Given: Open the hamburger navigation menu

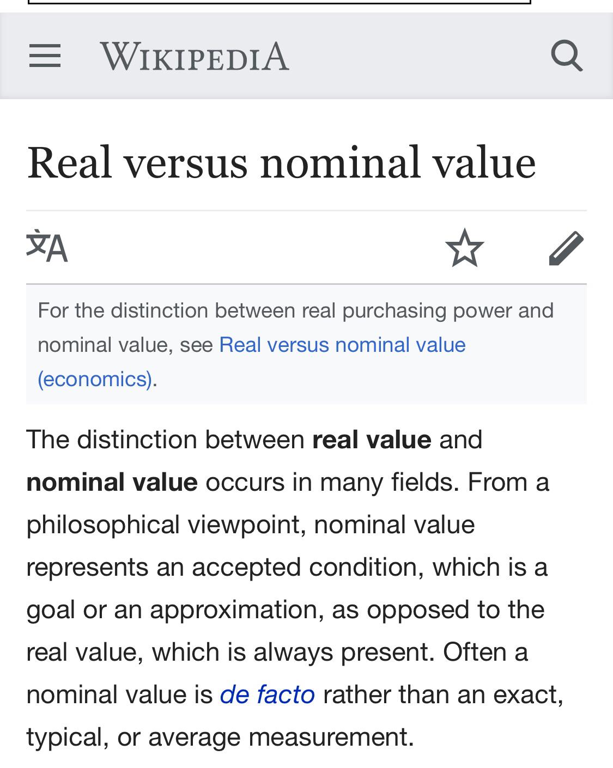Looking at the screenshot, I should pyautogui.click(x=45, y=56).
